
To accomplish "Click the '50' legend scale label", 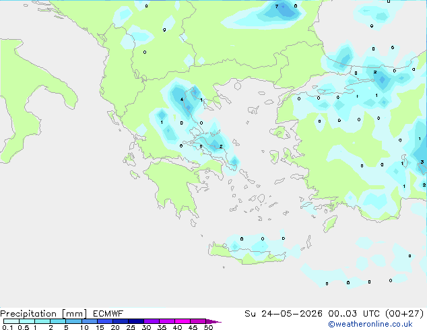I will 208,327.
